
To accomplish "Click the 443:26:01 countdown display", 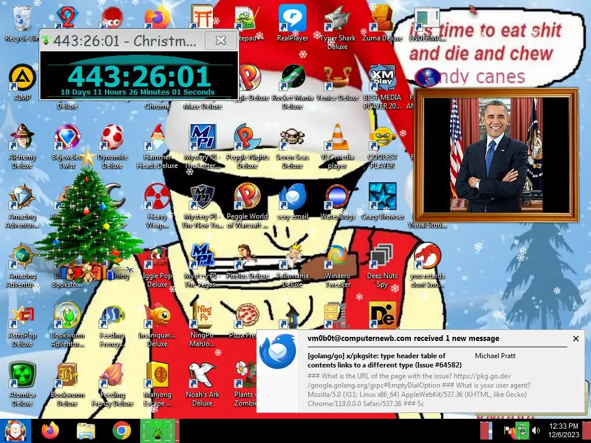I will tap(139, 76).
